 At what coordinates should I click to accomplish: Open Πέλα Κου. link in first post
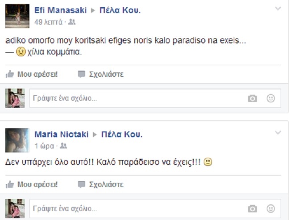click(x=120, y=10)
